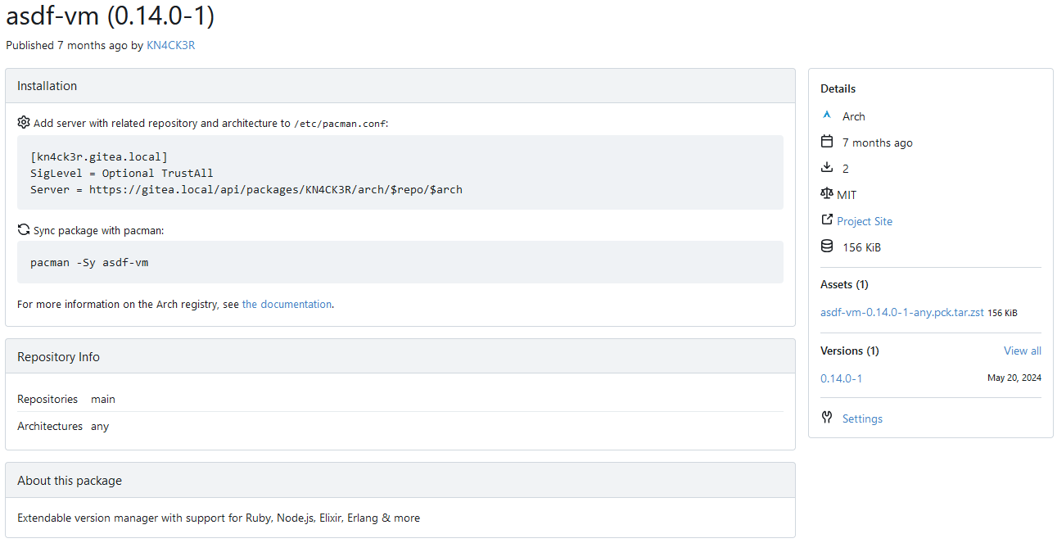Click the About this package header
The width and height of the screenshot is (1057, 543).
coord(400,480)
